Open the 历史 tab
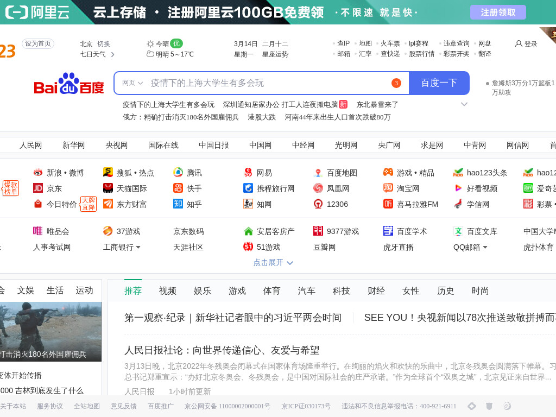This screenshot has width=556, height=417. tap(446, 291)
